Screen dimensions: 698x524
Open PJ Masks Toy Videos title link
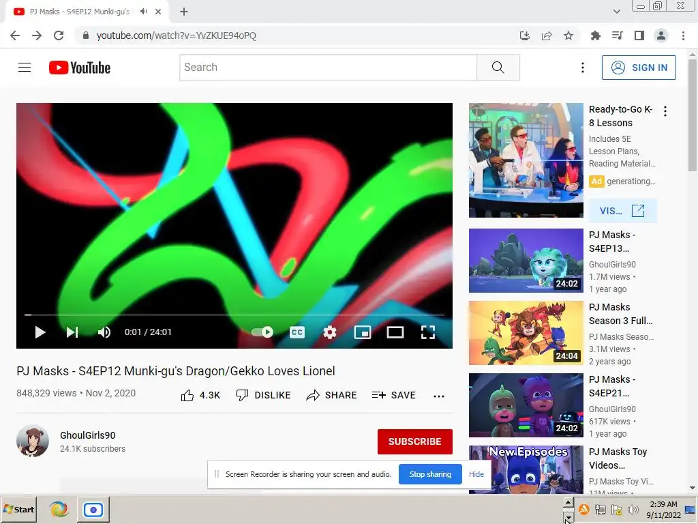(x=618, y=458)
